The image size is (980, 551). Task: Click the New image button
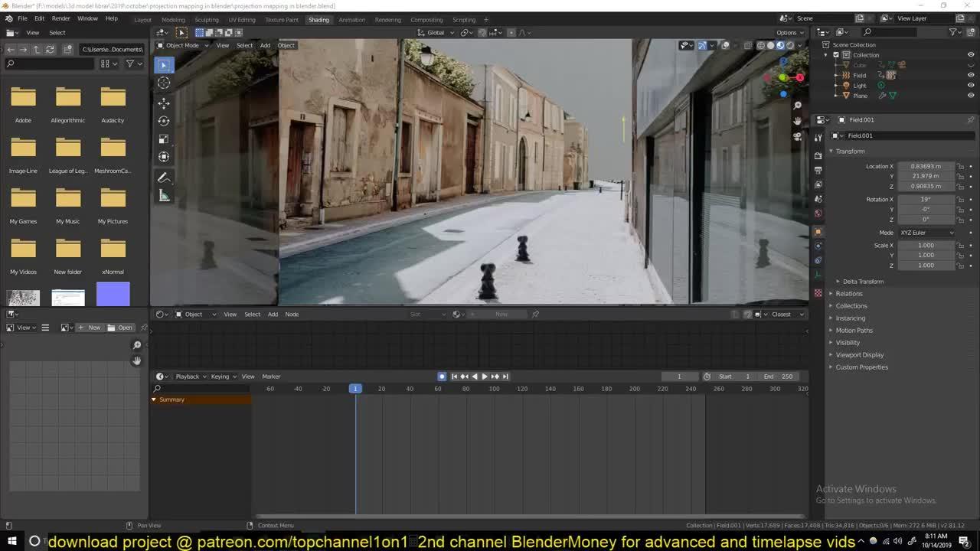click(x=90, y=328)
